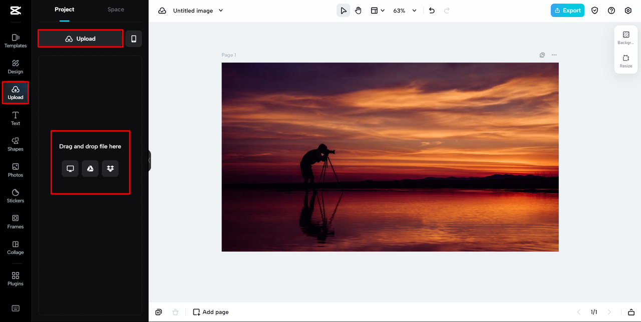Select upload from computer icon
The height and width of the screenshot is (322, 641).
[70, 168]
